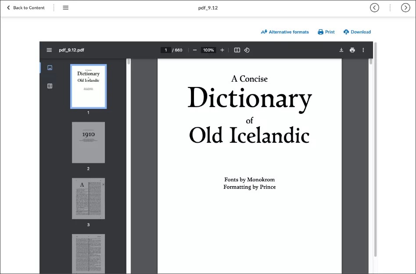This screenshot has width=416, height=274.
Task: Zoom out the PDF document
Action: (x=195, y=50)
